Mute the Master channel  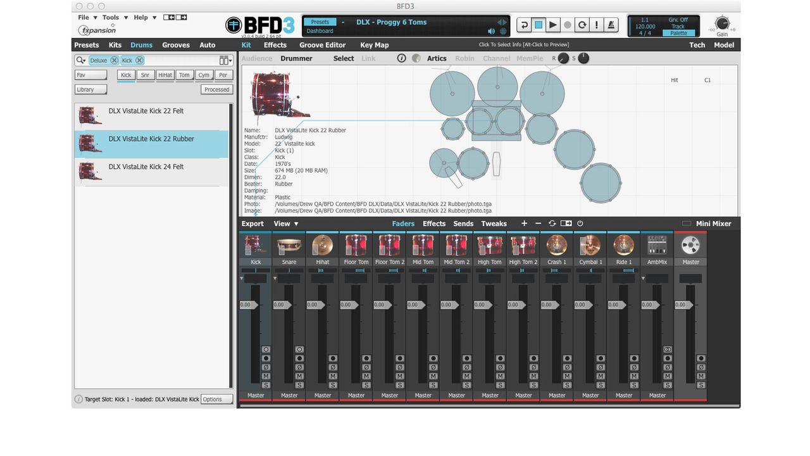701,376
